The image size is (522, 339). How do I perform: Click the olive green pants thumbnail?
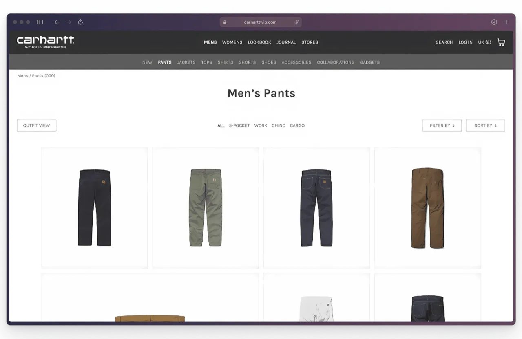pos(206,208)
